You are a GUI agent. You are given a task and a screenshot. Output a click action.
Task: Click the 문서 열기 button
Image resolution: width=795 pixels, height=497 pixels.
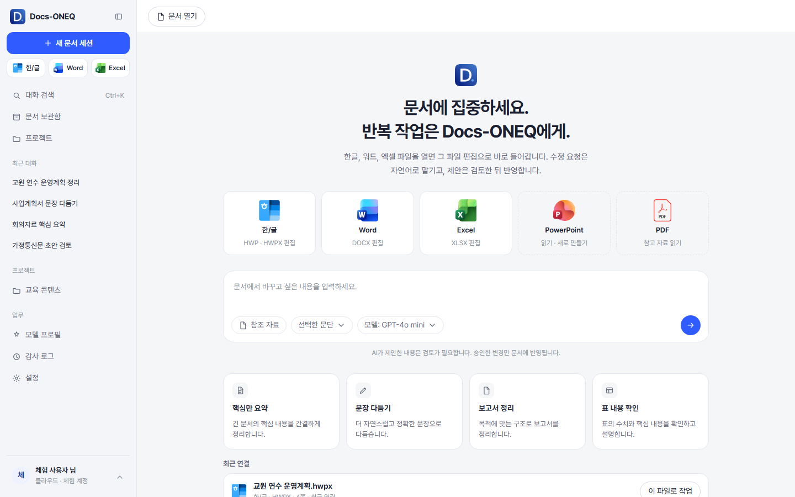click(177, 17)
